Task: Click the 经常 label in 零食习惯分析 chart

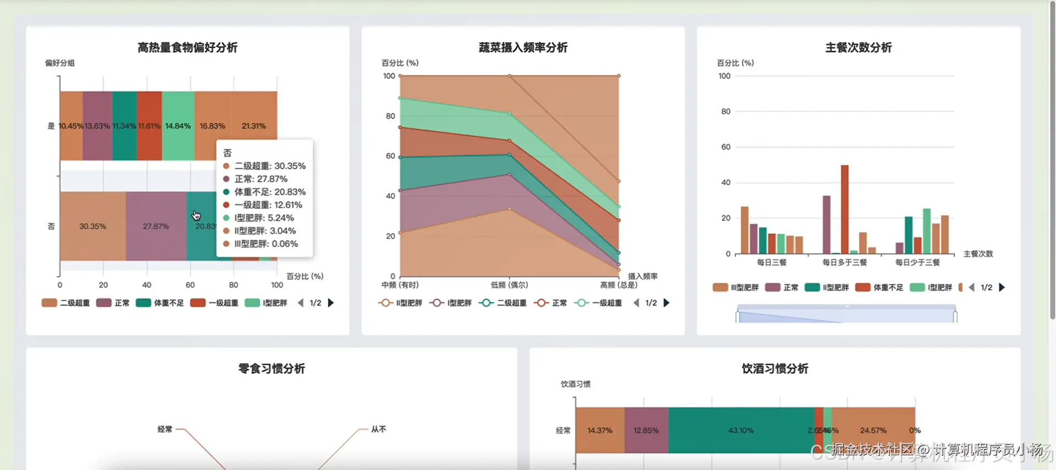Action: click(x=165, y=429)
